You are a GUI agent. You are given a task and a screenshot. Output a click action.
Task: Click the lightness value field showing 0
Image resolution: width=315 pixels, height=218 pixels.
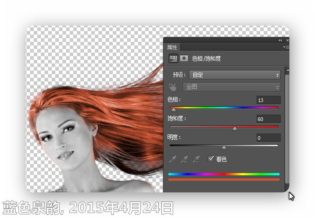(x=268, y=138)
